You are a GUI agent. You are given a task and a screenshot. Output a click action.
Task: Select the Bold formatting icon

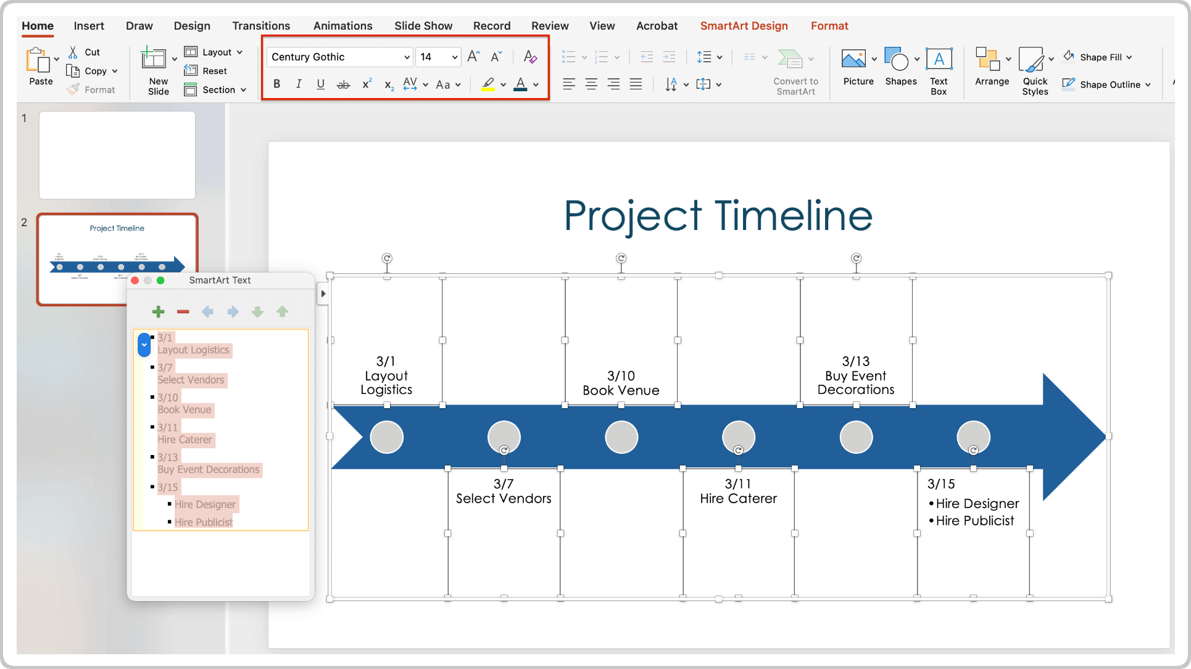(x=276, y=84)
